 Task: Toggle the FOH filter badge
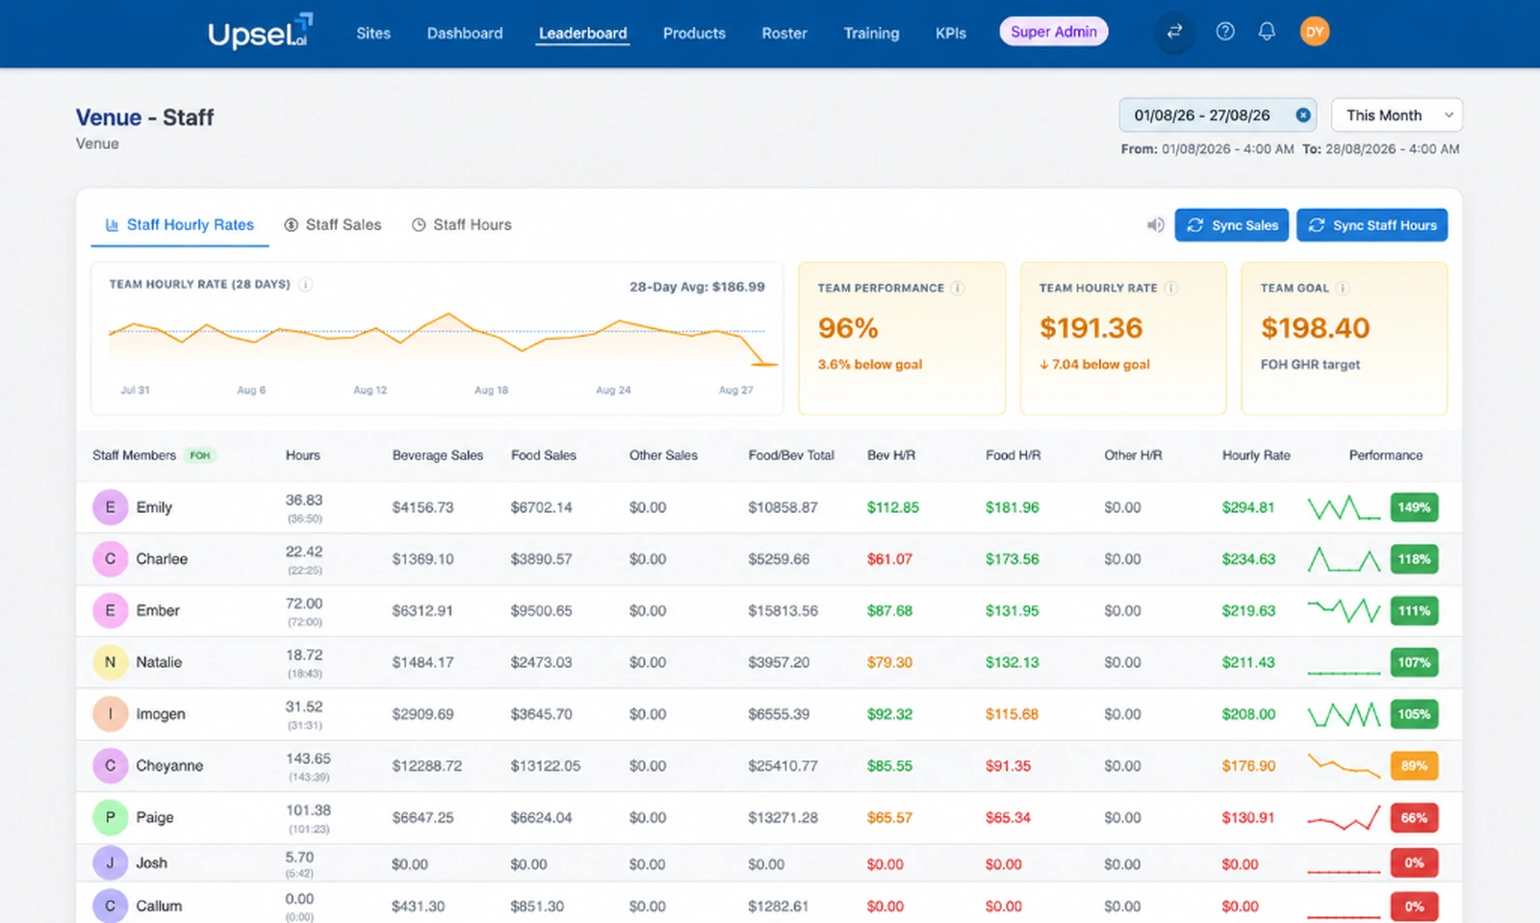click(x=200, y=455)
